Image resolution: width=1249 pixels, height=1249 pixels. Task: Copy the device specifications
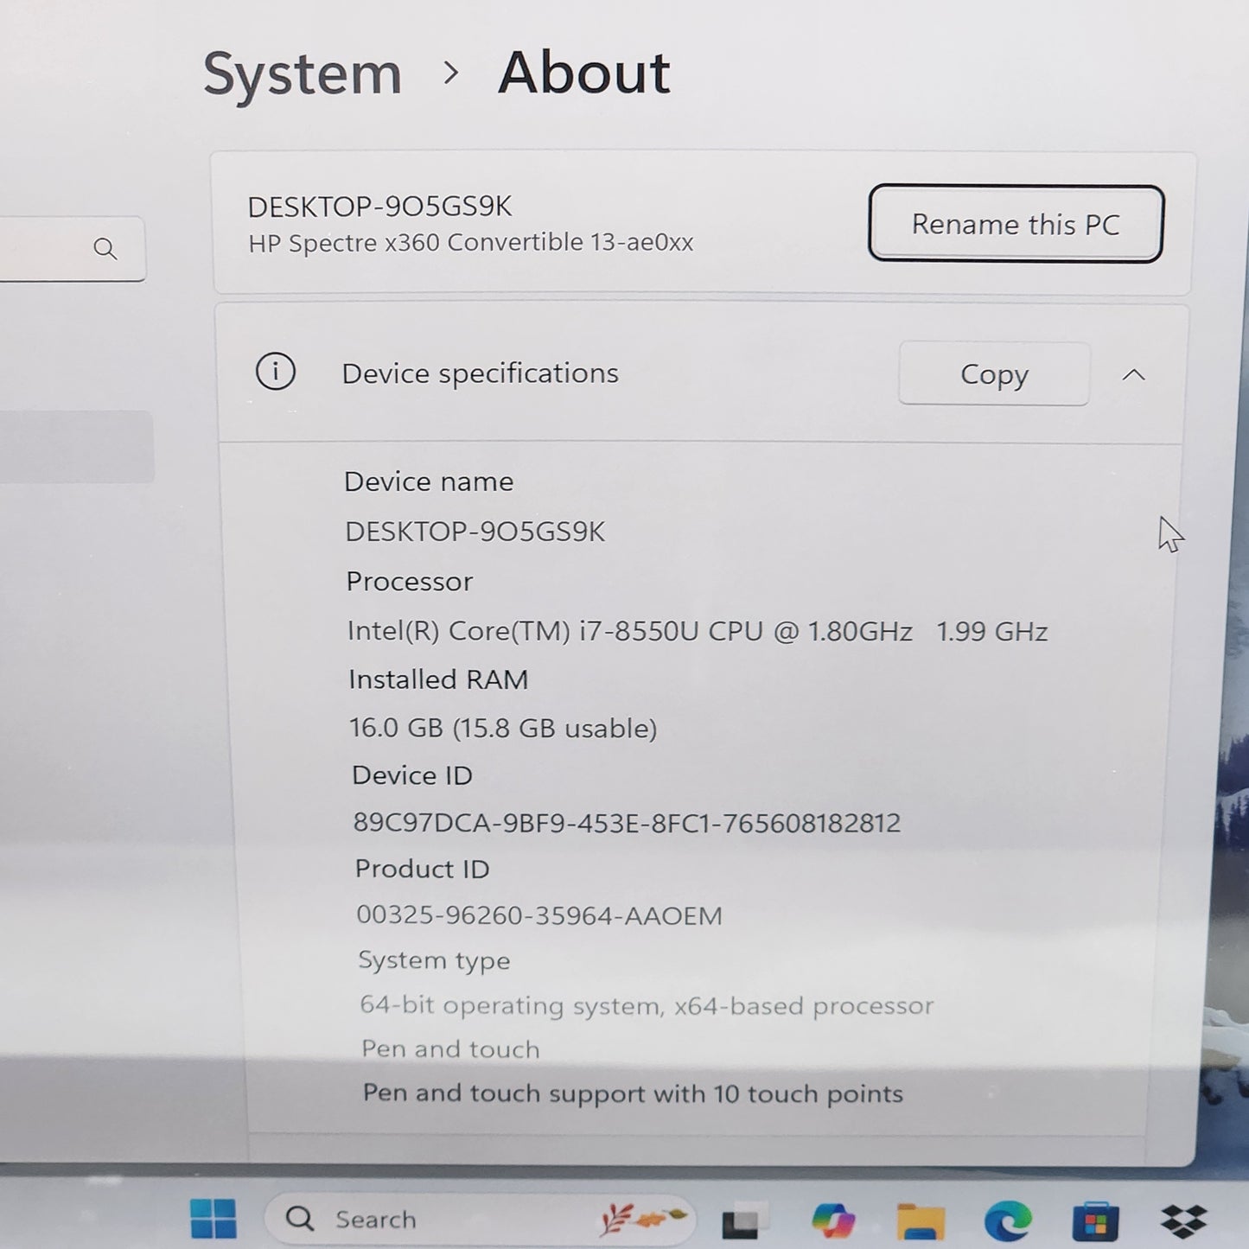pyautogui.click(x=993, y=374)
